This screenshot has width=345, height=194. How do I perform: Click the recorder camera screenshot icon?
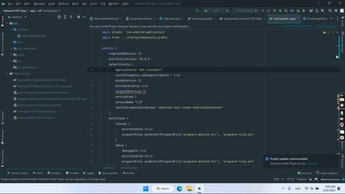click(x=342, y=100)
